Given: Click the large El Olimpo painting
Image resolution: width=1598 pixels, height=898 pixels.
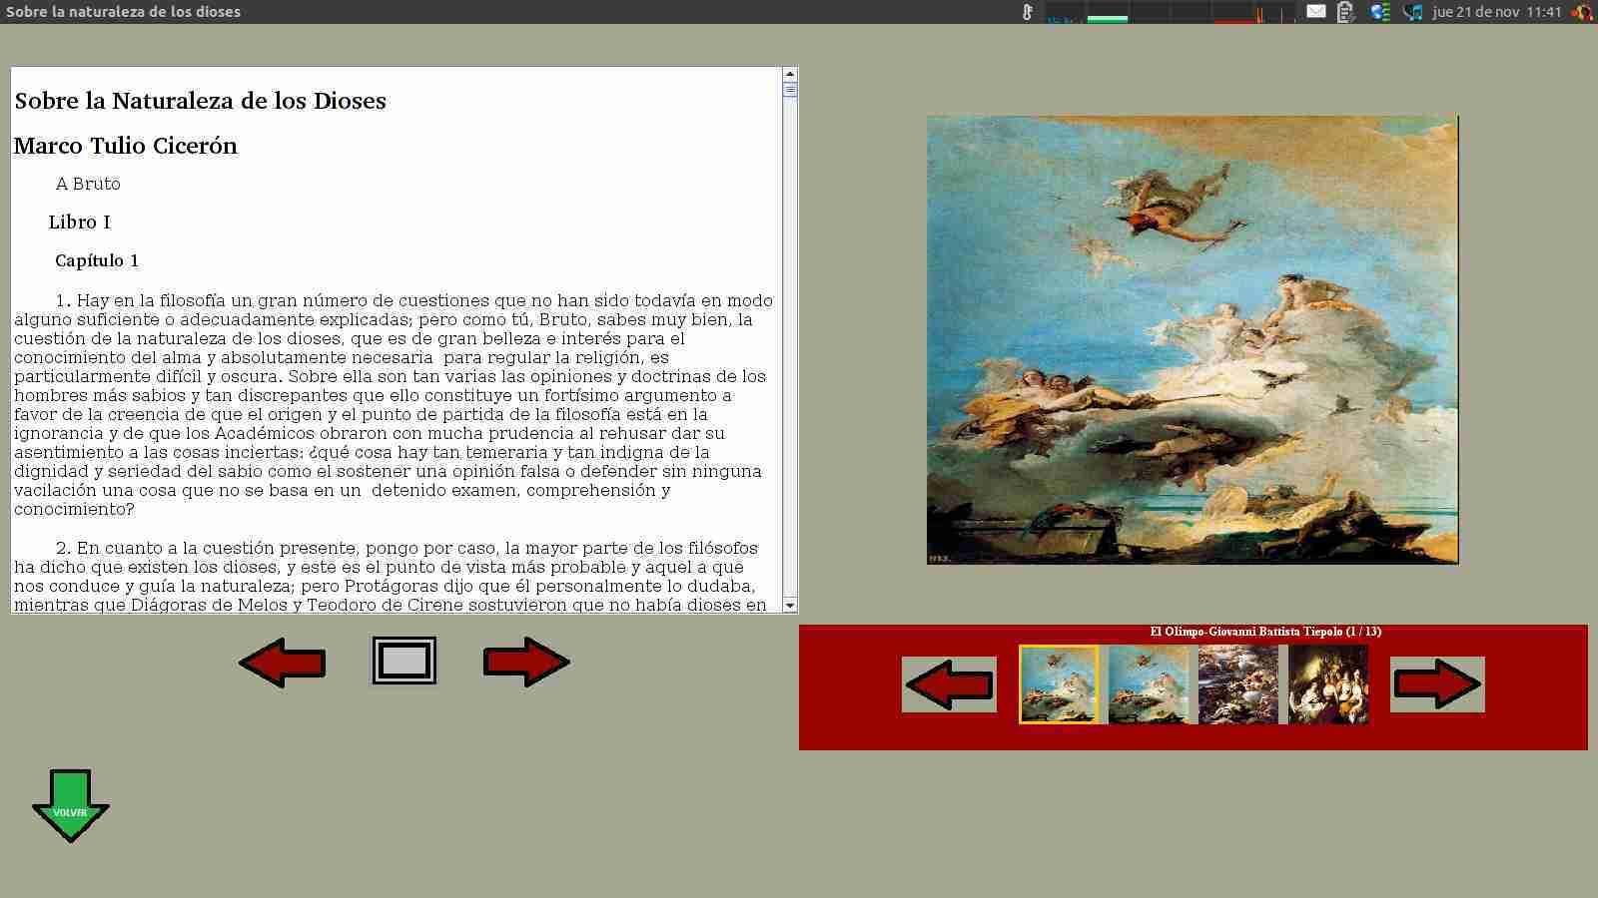Looking at the screenshot, I should [1193, 340].
